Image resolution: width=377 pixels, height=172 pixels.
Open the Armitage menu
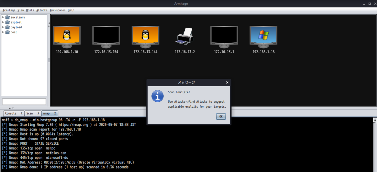[x=9, y=10]
